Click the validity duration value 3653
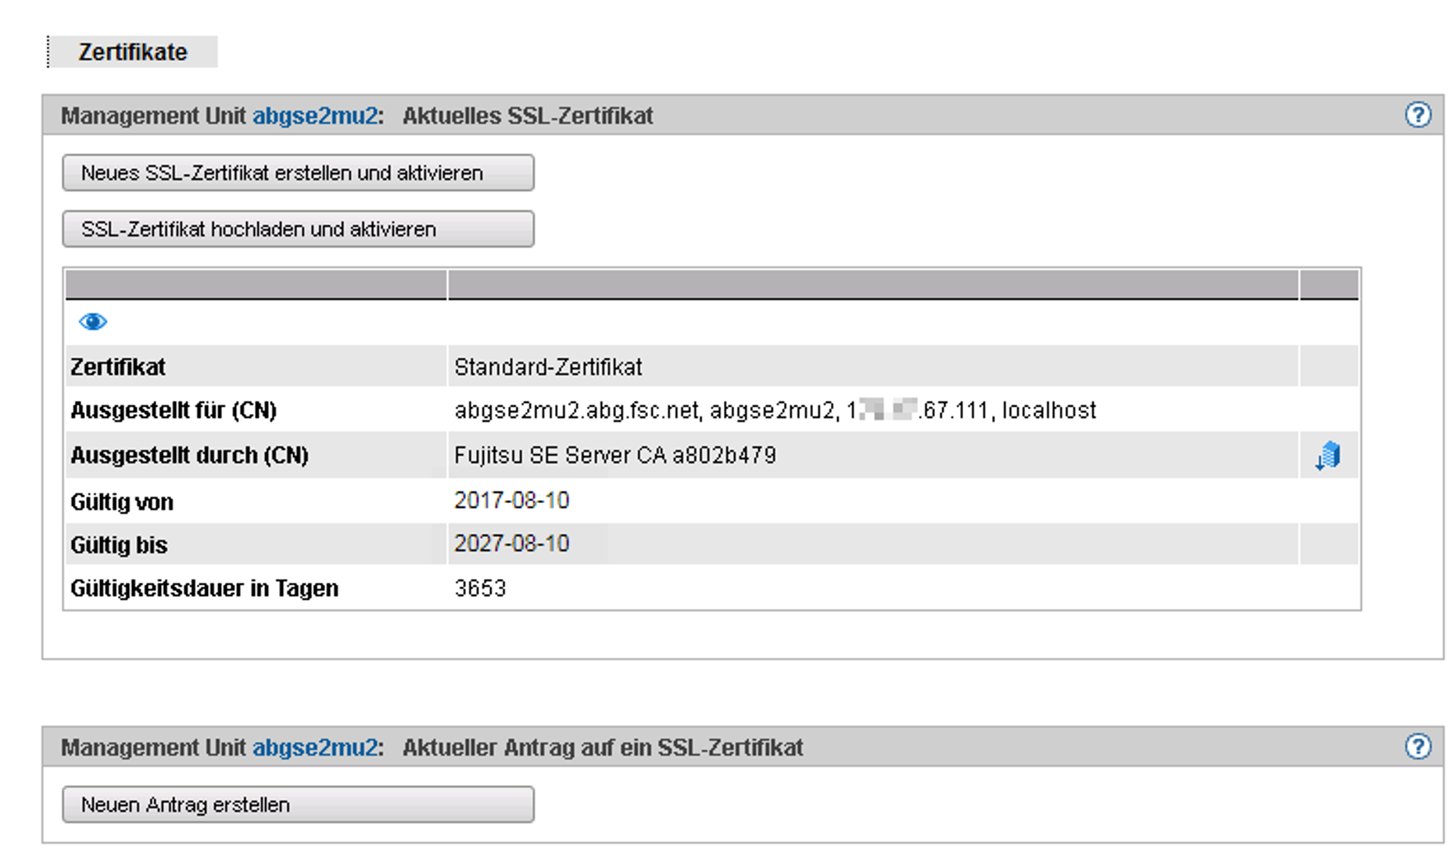Viewport: 1454px width, 853px height. pos(480,588)
